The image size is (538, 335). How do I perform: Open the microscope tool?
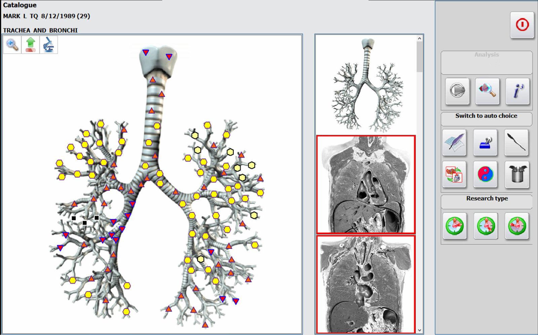point(49,45)
